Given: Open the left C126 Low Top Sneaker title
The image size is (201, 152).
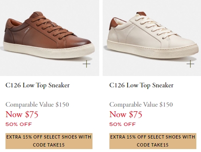Looking at the screenshot, I should coord(38,85).
